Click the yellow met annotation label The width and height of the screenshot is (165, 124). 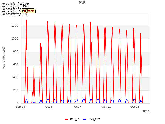[28, 11]
